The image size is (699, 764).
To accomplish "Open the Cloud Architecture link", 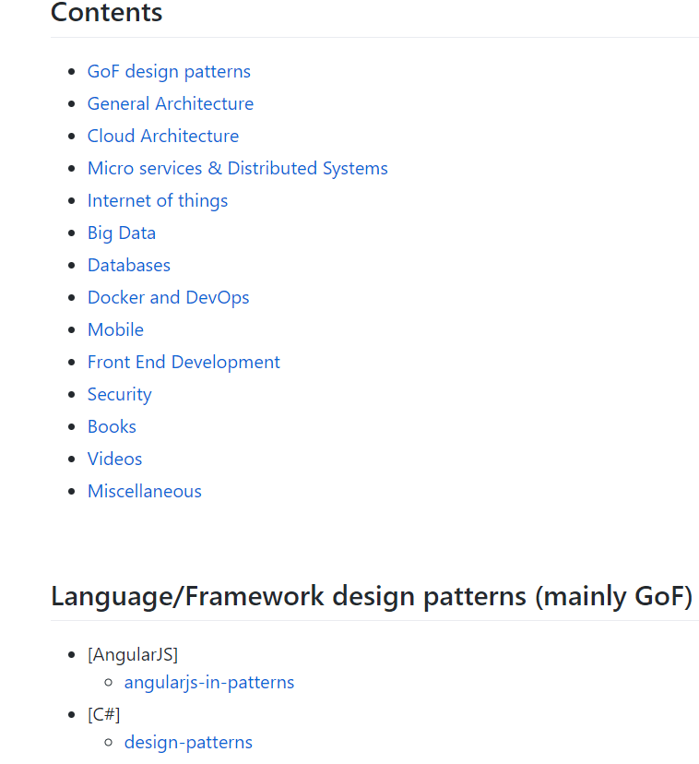I will 163,136.
